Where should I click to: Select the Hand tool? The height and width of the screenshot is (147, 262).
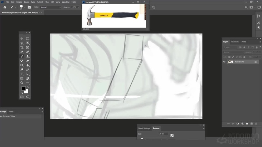(28, 78)
